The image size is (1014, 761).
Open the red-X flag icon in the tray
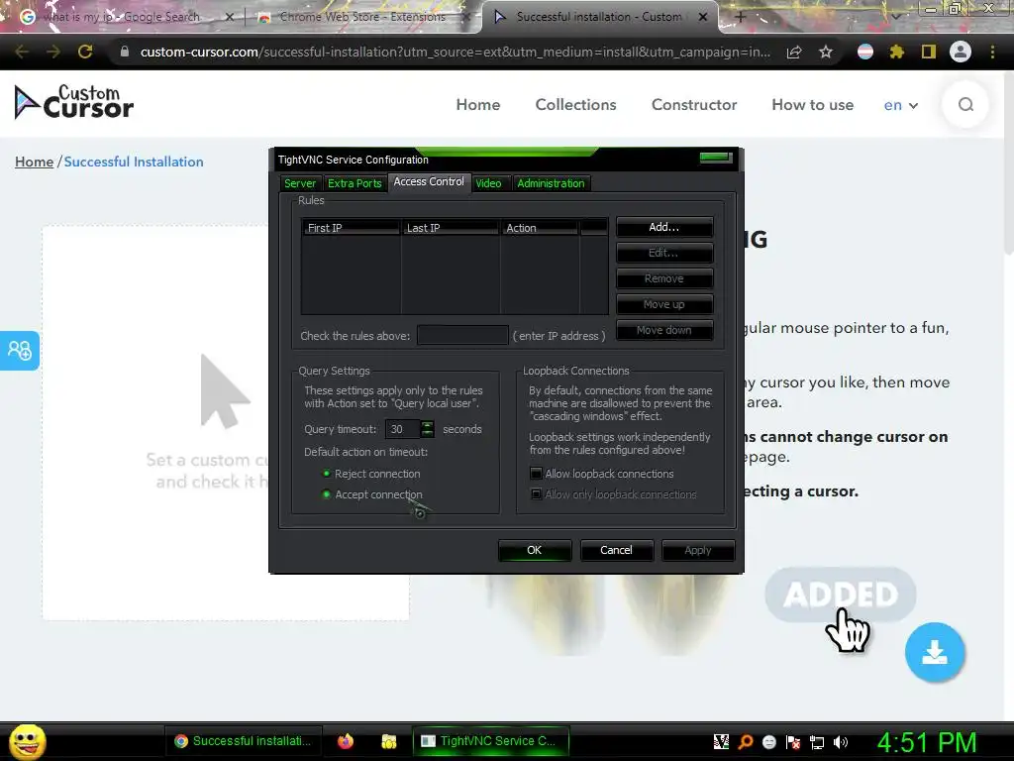[793, 742]
